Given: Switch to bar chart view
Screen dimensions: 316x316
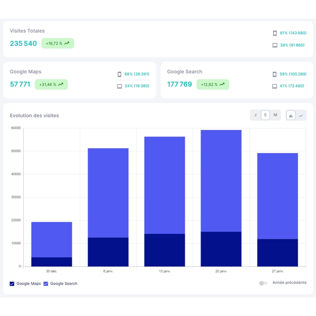Looking at the screenshot, I should tap(291, 115).
